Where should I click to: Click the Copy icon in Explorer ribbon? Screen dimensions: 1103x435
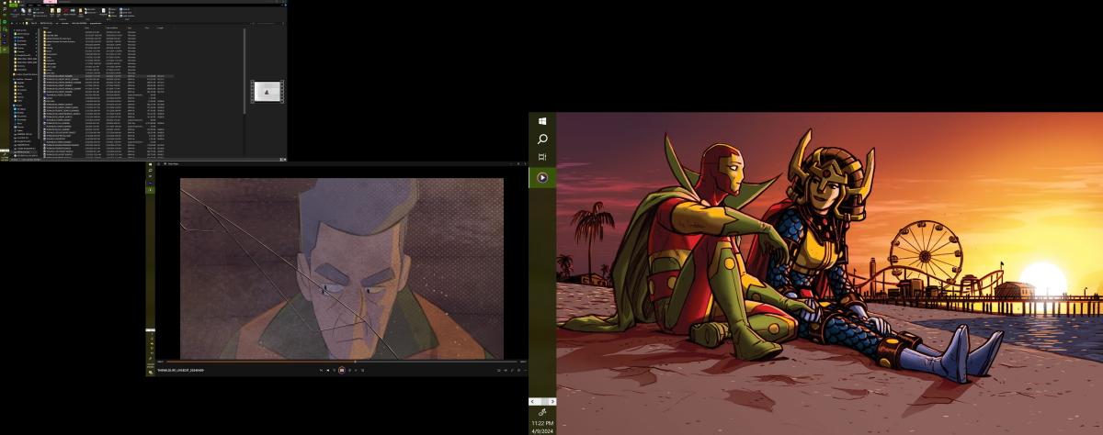[x=23, y=11]
